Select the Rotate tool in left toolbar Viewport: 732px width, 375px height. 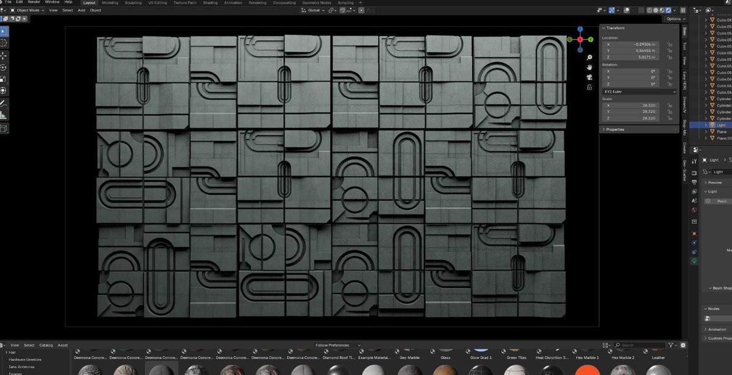pos(4,67)
